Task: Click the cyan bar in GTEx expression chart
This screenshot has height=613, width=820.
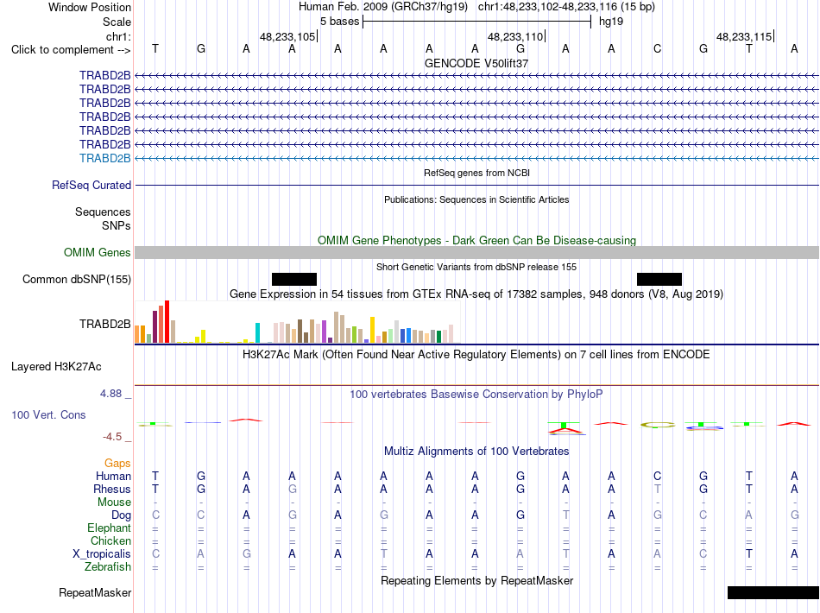Action: [257, 332]
